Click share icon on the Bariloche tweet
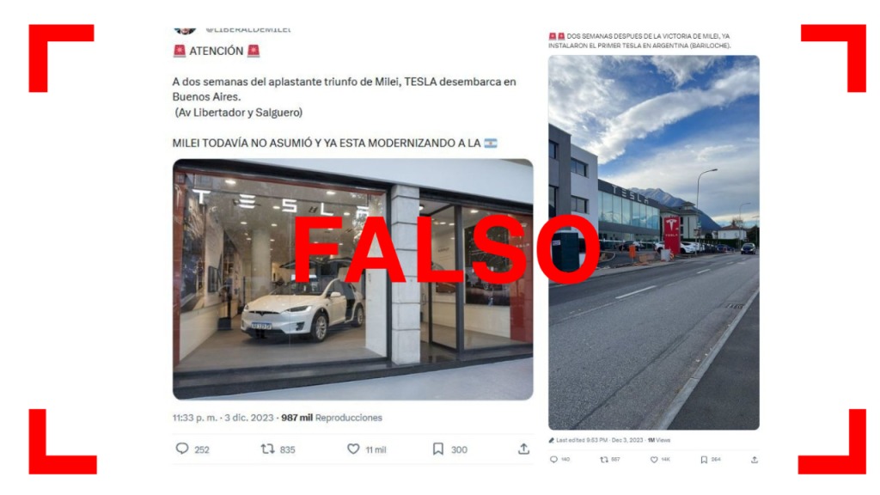880x495 pixels. 755,459
